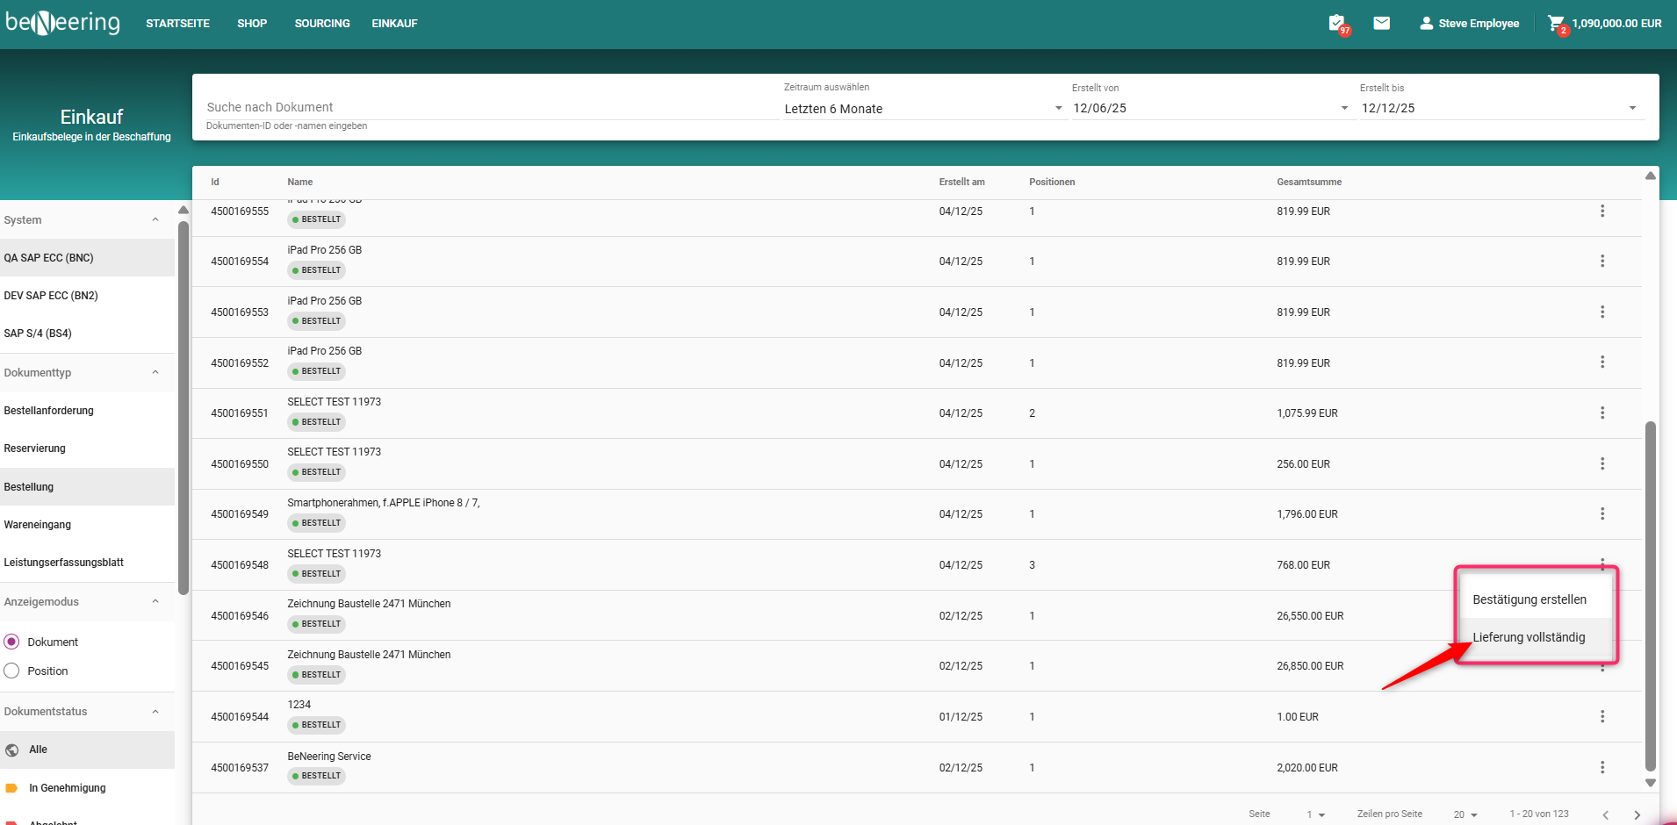
Task: Open the shopping cart icon
Action: 1556,23
